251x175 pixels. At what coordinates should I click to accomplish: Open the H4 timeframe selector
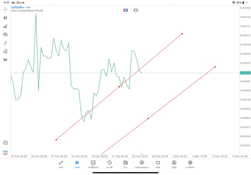[x=5, y=60]
